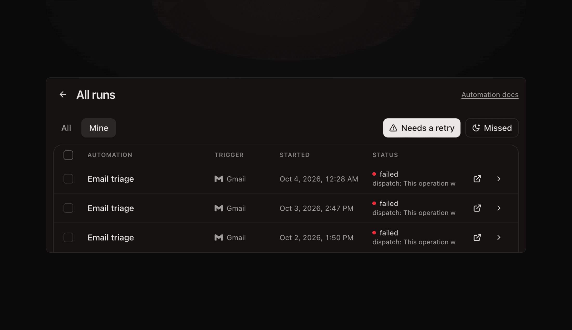Click the moon icon in Missed button
The width and height of the screenshot is (572, 330).
point(476,128)
